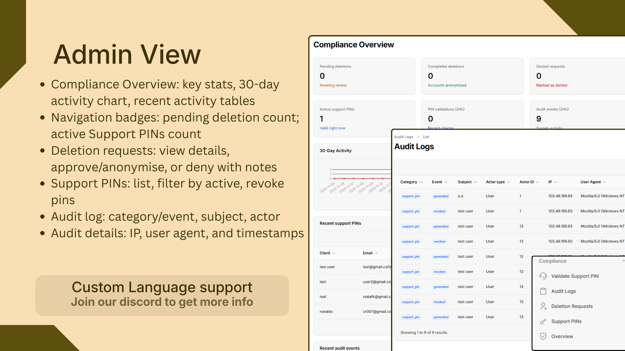Sort by Email column chevron
The width and height of the screenshot is (625, 351).
[x=376, y=253]
